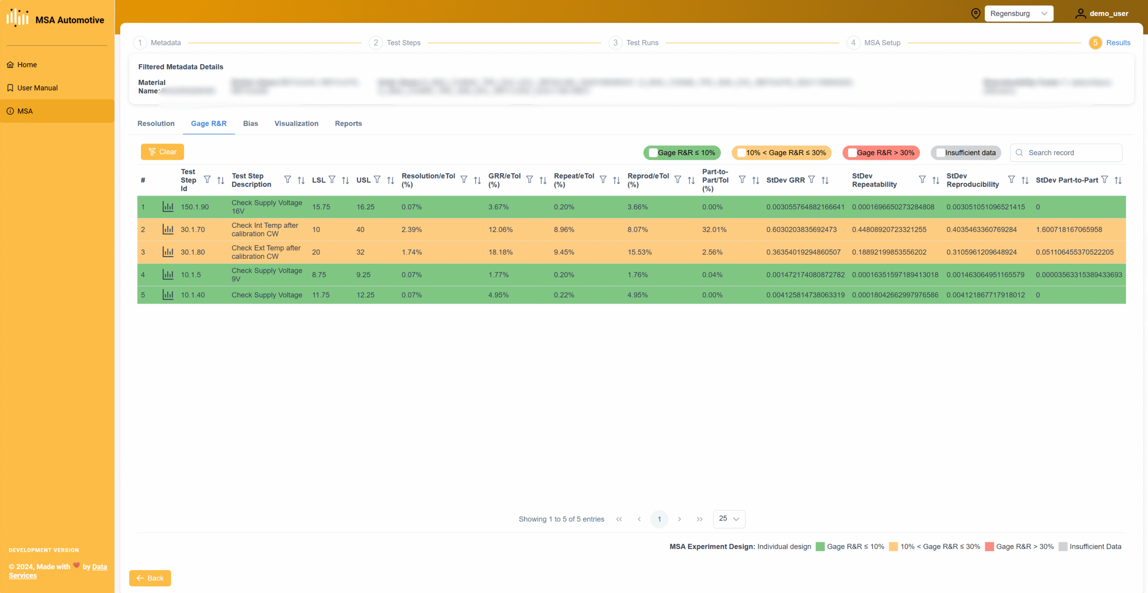Go to next page chevron
The image size is (1148, 593).
point(679,519)
